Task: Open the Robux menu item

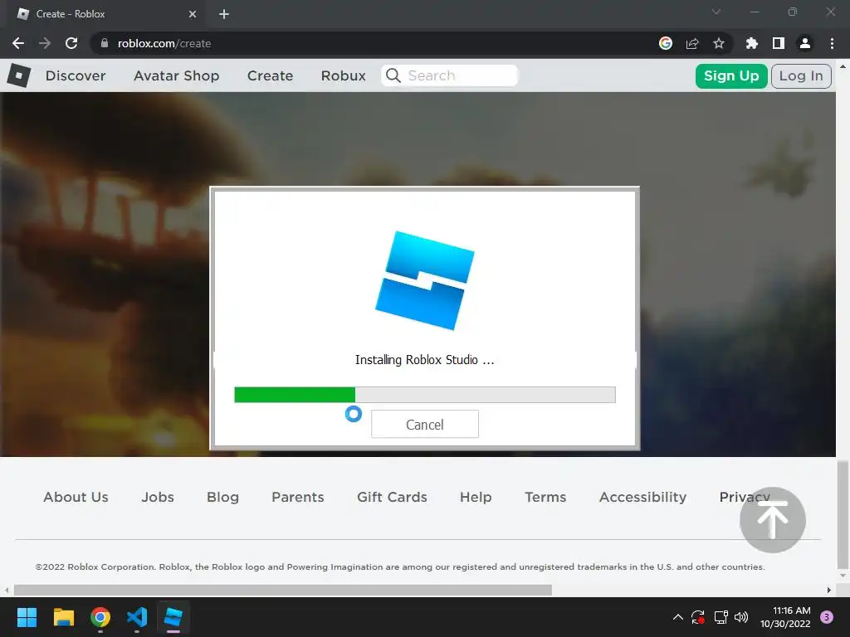Action: pyautogui.click(x=343, y=75)
